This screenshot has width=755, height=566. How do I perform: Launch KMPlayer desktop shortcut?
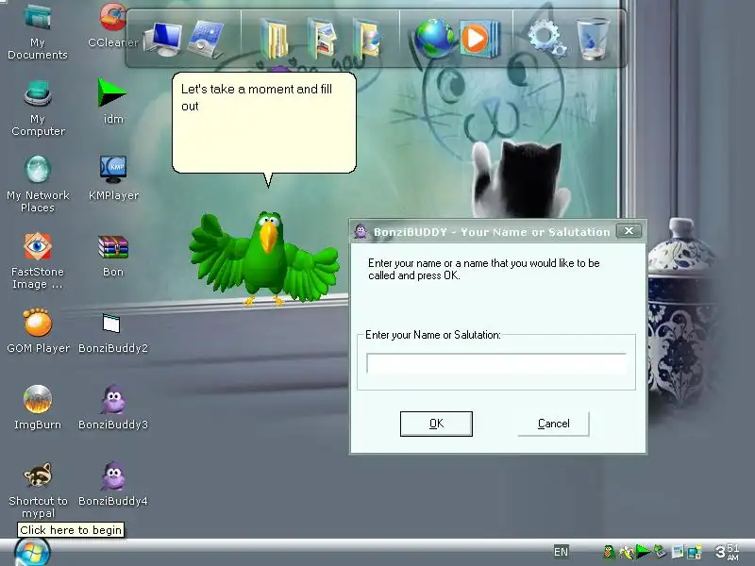[113, 178]
